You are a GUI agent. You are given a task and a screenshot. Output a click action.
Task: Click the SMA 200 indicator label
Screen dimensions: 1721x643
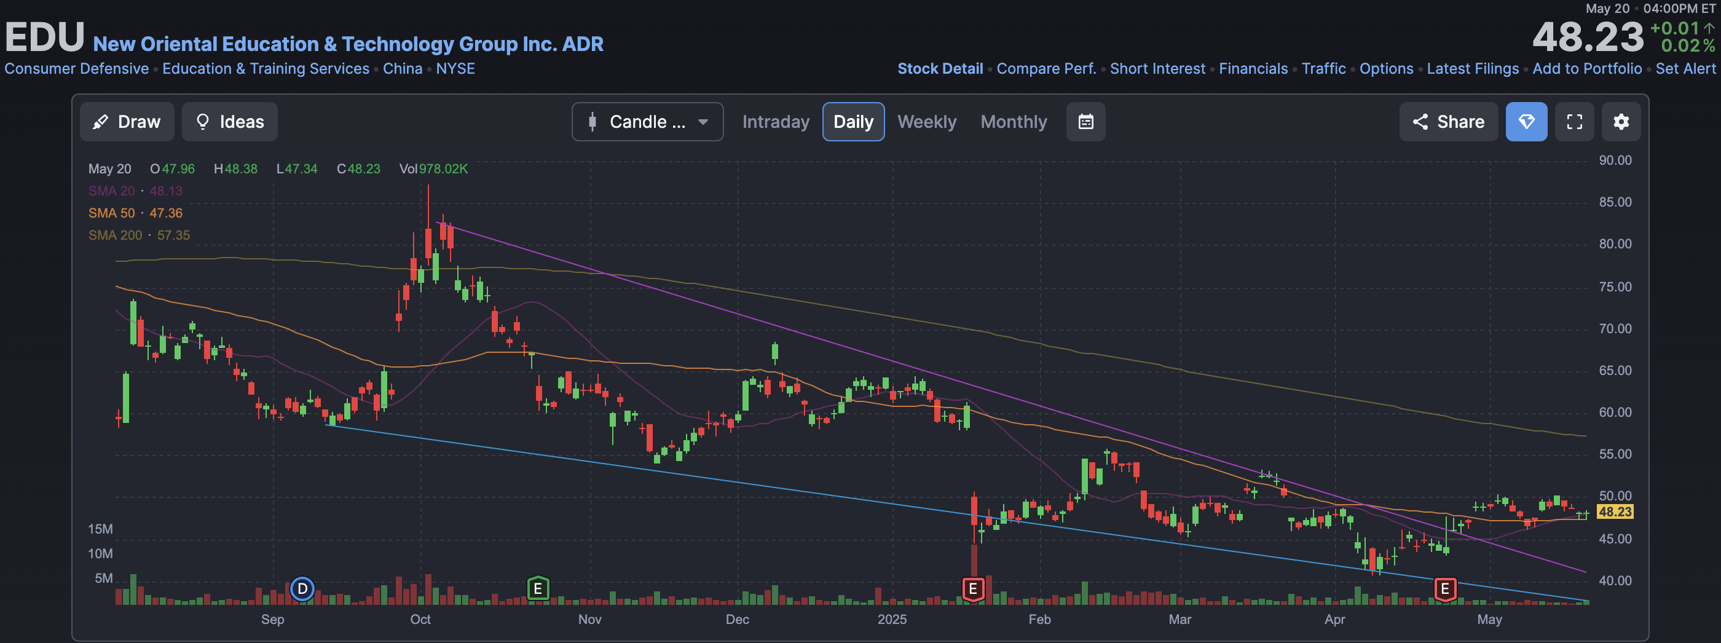coord(139,235)
